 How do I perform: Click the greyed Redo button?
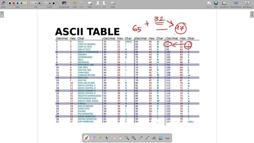(81, 4)
